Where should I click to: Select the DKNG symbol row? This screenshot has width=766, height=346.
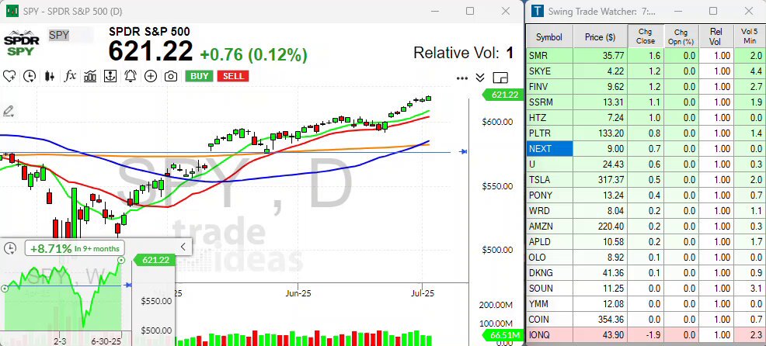[x=549, y=273]
